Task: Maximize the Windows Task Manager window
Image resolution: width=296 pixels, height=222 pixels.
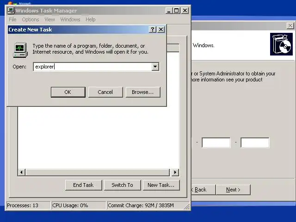Action: (x=177, y=11)
